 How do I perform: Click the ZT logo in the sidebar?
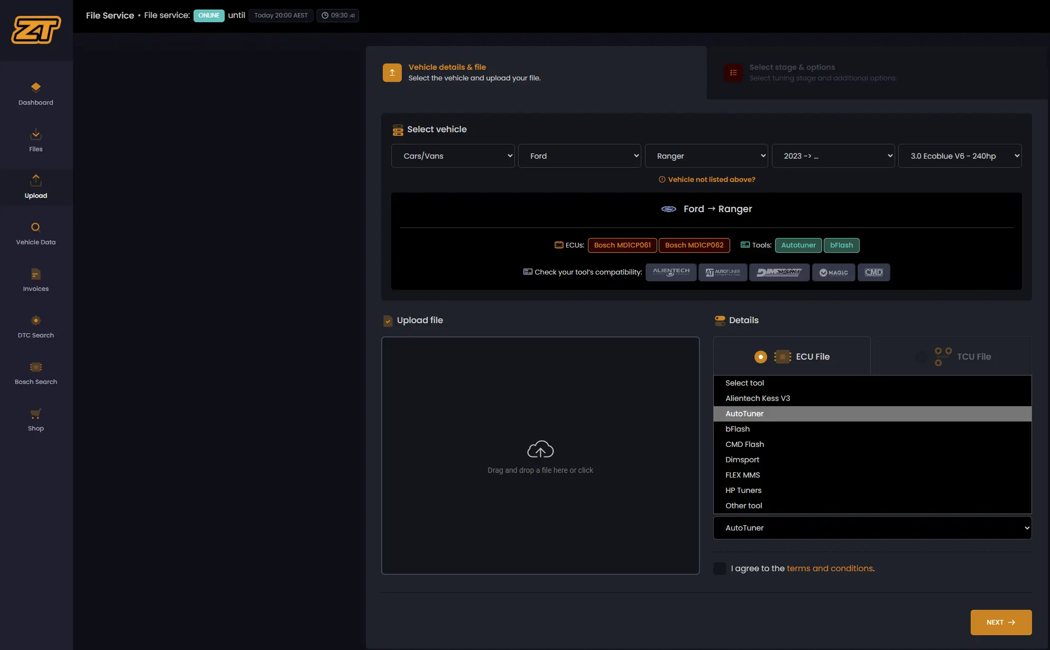(x=36, y=30)
